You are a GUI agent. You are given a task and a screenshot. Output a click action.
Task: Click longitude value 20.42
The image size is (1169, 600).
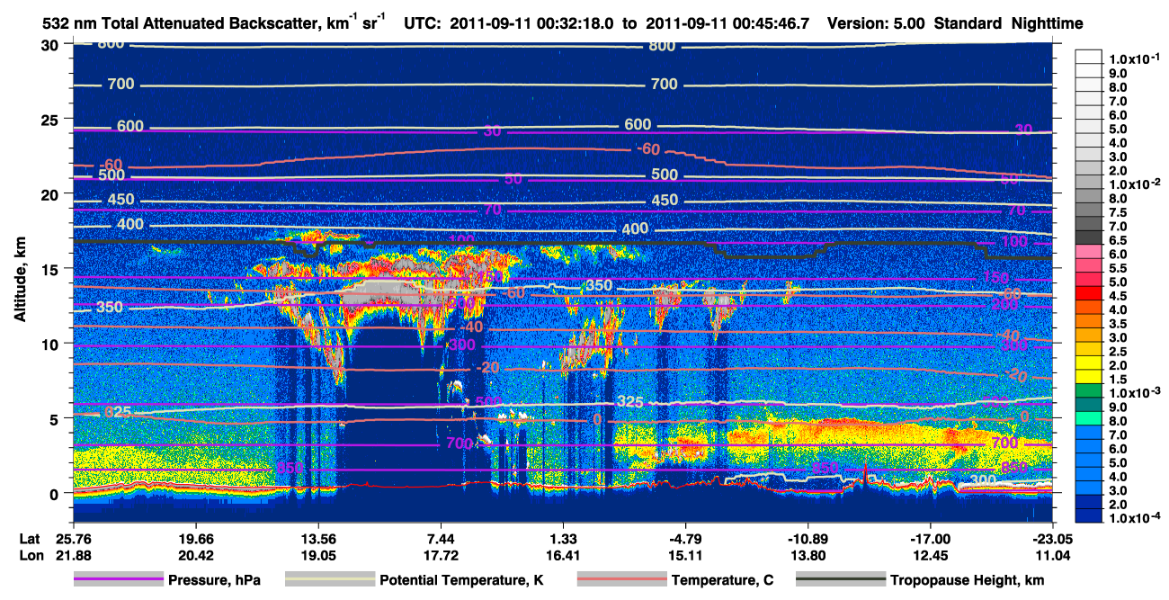197,554
